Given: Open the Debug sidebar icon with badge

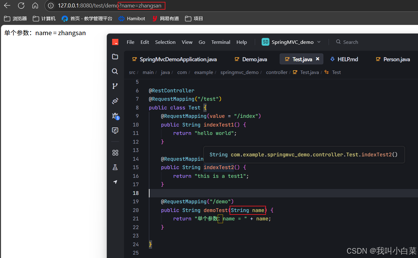Looking at the screenshot, I should (x=116, y=116).
